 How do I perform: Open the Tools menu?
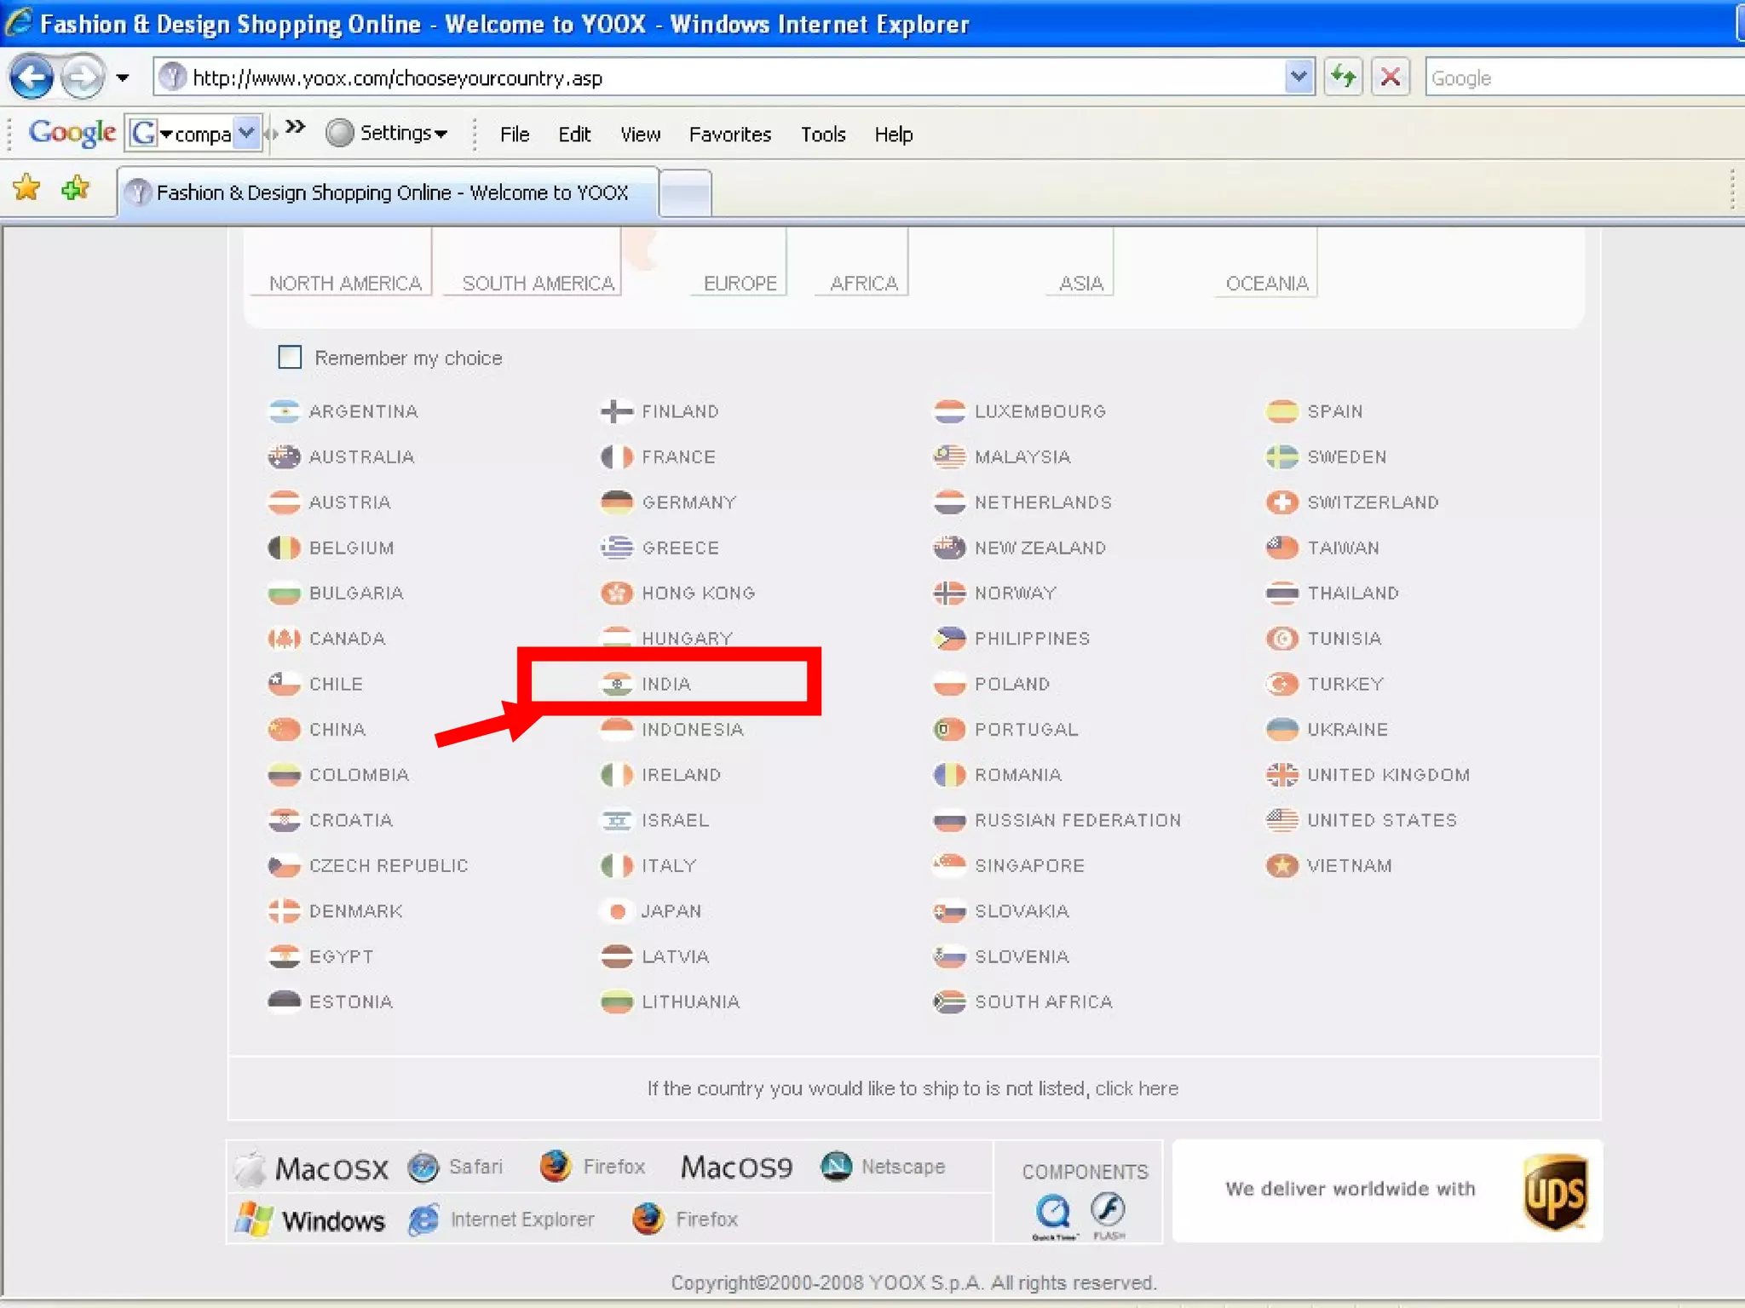(822, 135)
